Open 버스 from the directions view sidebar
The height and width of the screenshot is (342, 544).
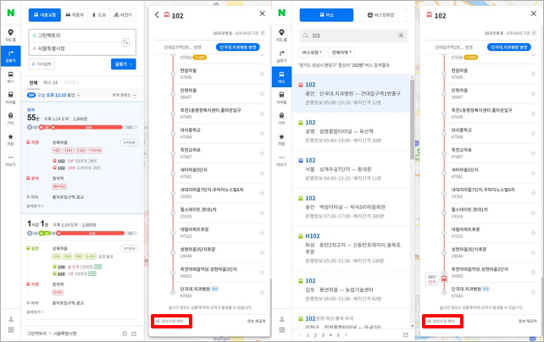(x=10, y=77)
